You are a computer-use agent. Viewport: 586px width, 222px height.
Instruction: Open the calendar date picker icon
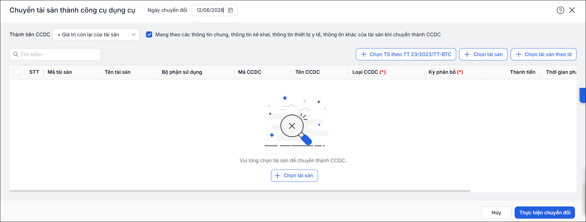click(230, 10)
